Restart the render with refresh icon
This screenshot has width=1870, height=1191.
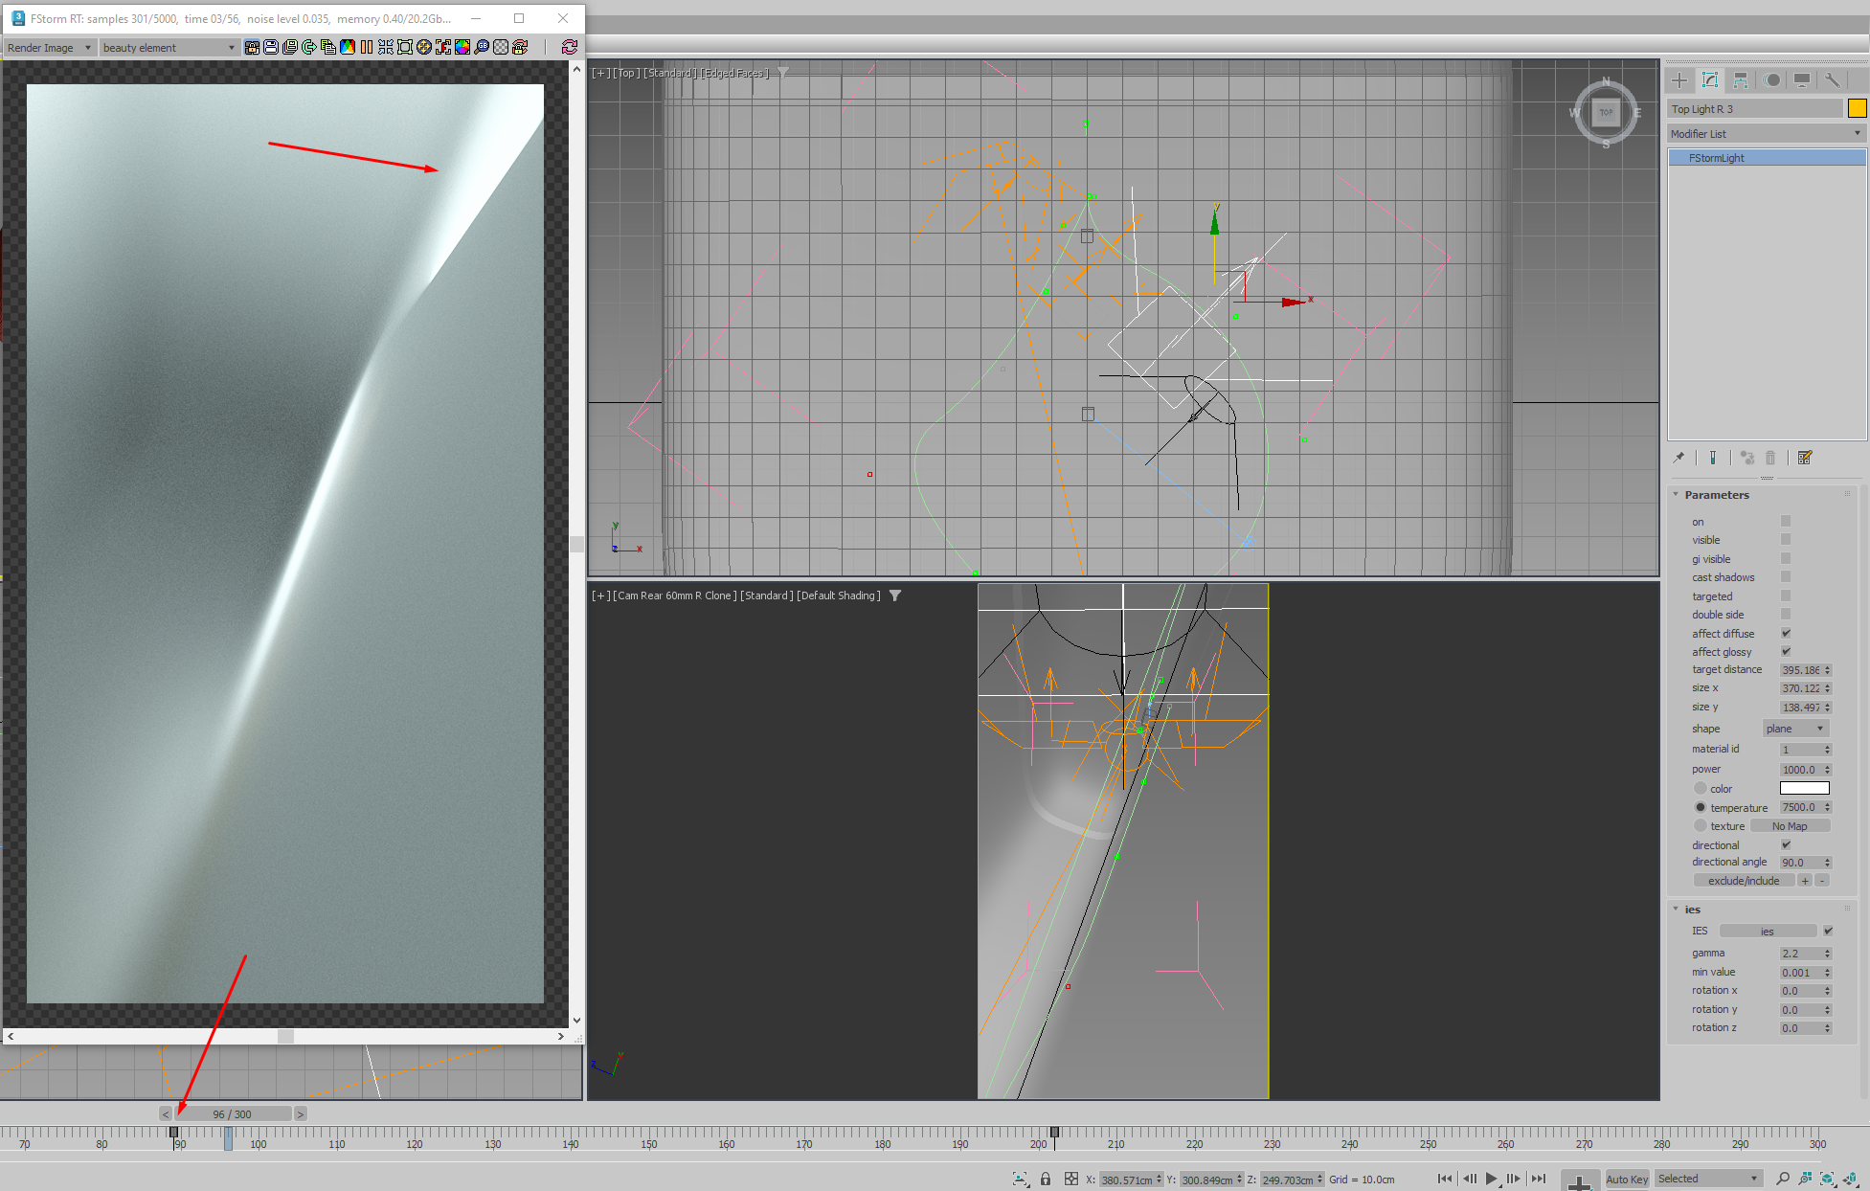point(570,47)
